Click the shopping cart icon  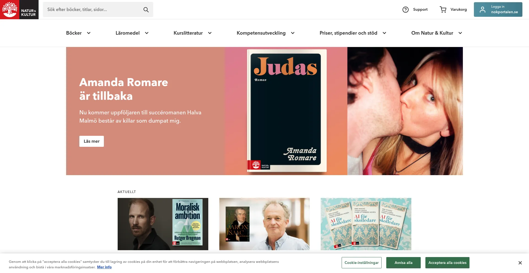pyautogui.click(x=443, y=10)
